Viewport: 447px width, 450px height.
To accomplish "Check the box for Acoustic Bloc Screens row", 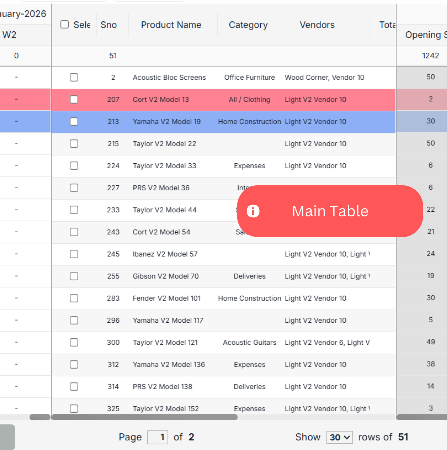I will tap(74, 77).
